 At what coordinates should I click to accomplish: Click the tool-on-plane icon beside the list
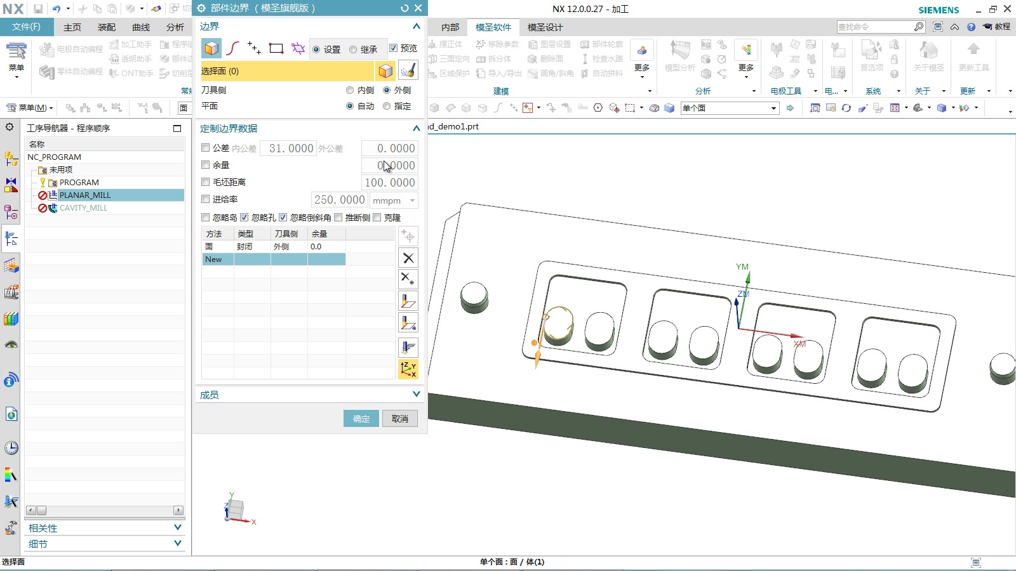coord(408,301)
